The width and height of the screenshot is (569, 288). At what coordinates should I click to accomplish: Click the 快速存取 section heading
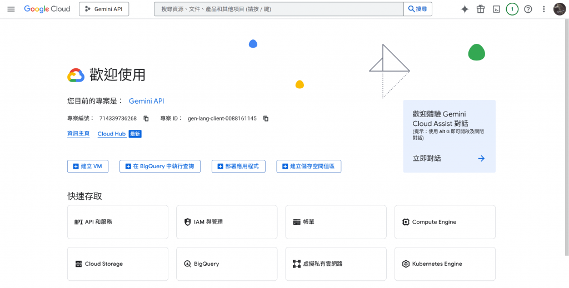coord(84,196)
